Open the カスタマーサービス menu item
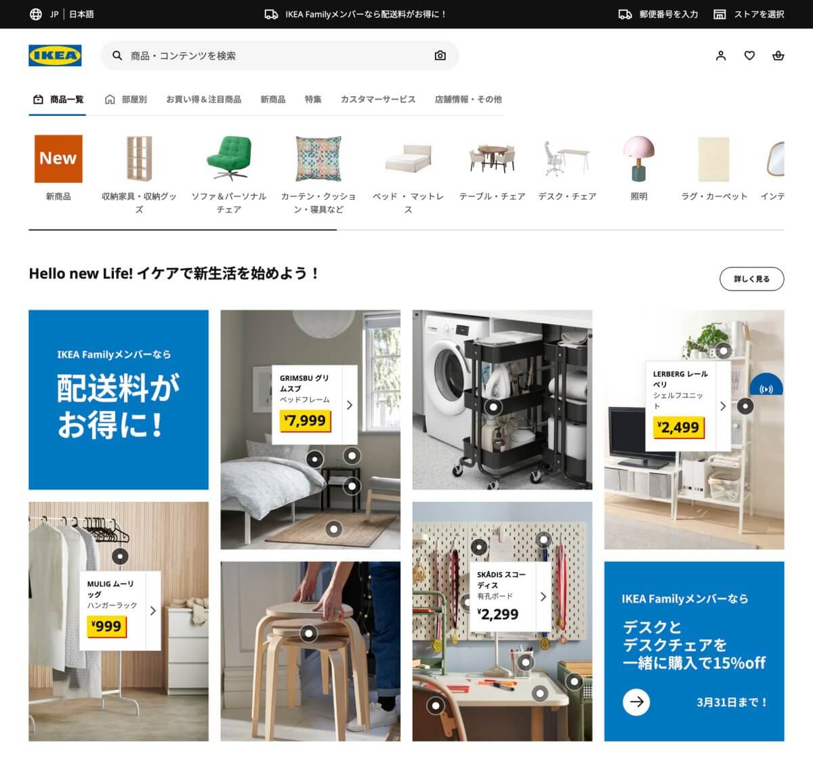This screenshot has height=770, width=813. tap(378, 100)
